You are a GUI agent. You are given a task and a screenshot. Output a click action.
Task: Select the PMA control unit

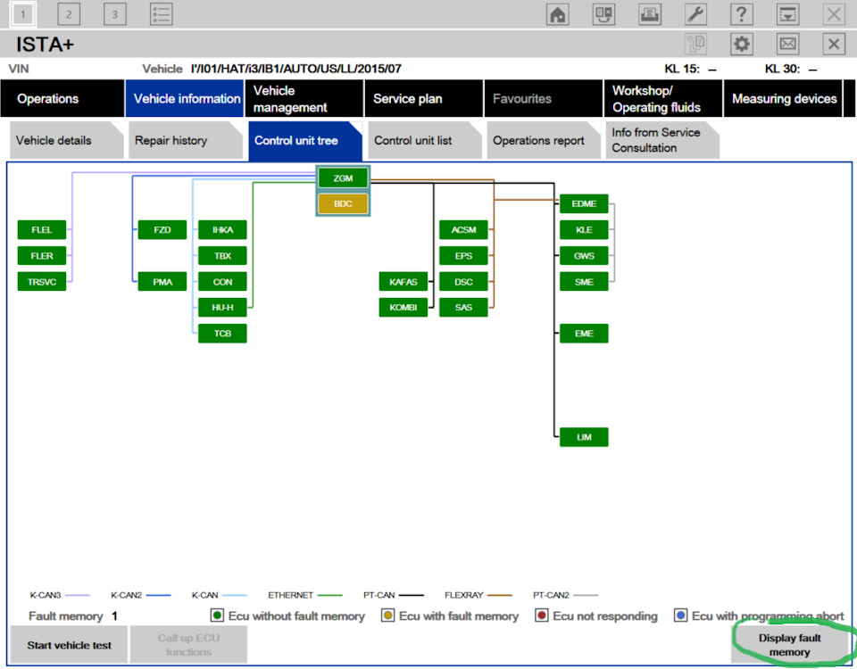tap(162, 282)
